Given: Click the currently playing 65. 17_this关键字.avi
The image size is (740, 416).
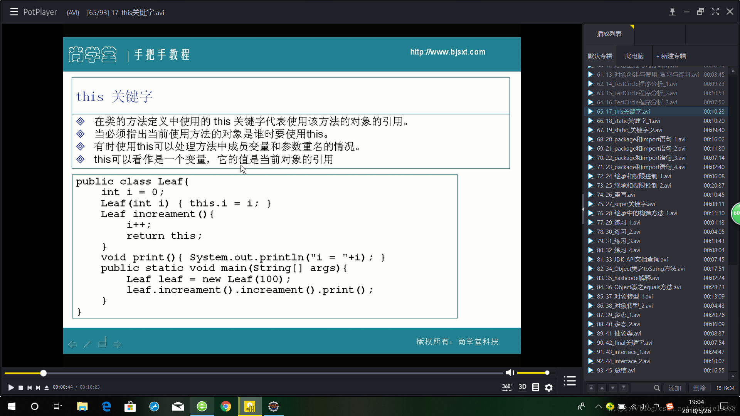Looking at the screenshot, I should click(656, 112).
